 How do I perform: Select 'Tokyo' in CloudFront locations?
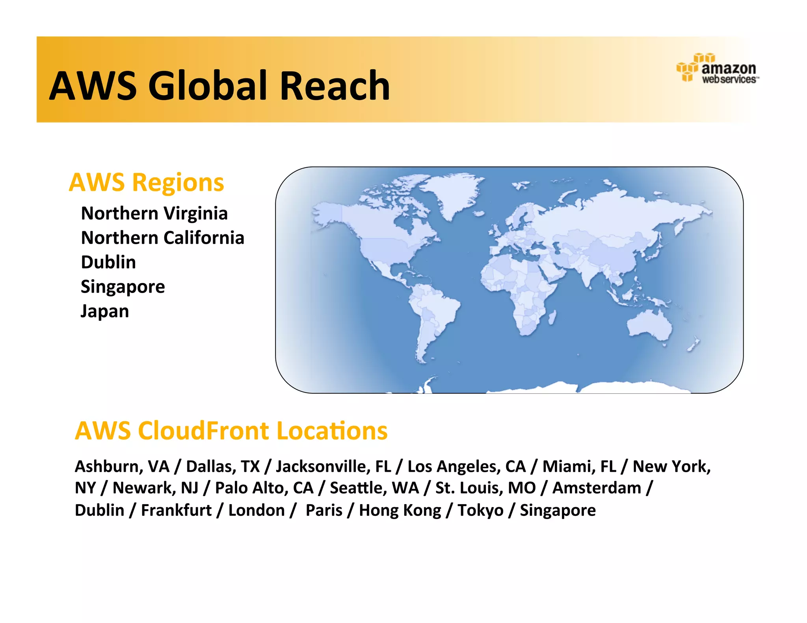pyautogui.click(x=480, y=510)
